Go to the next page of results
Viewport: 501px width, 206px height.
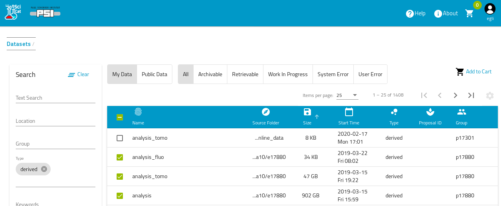[455, 95]
